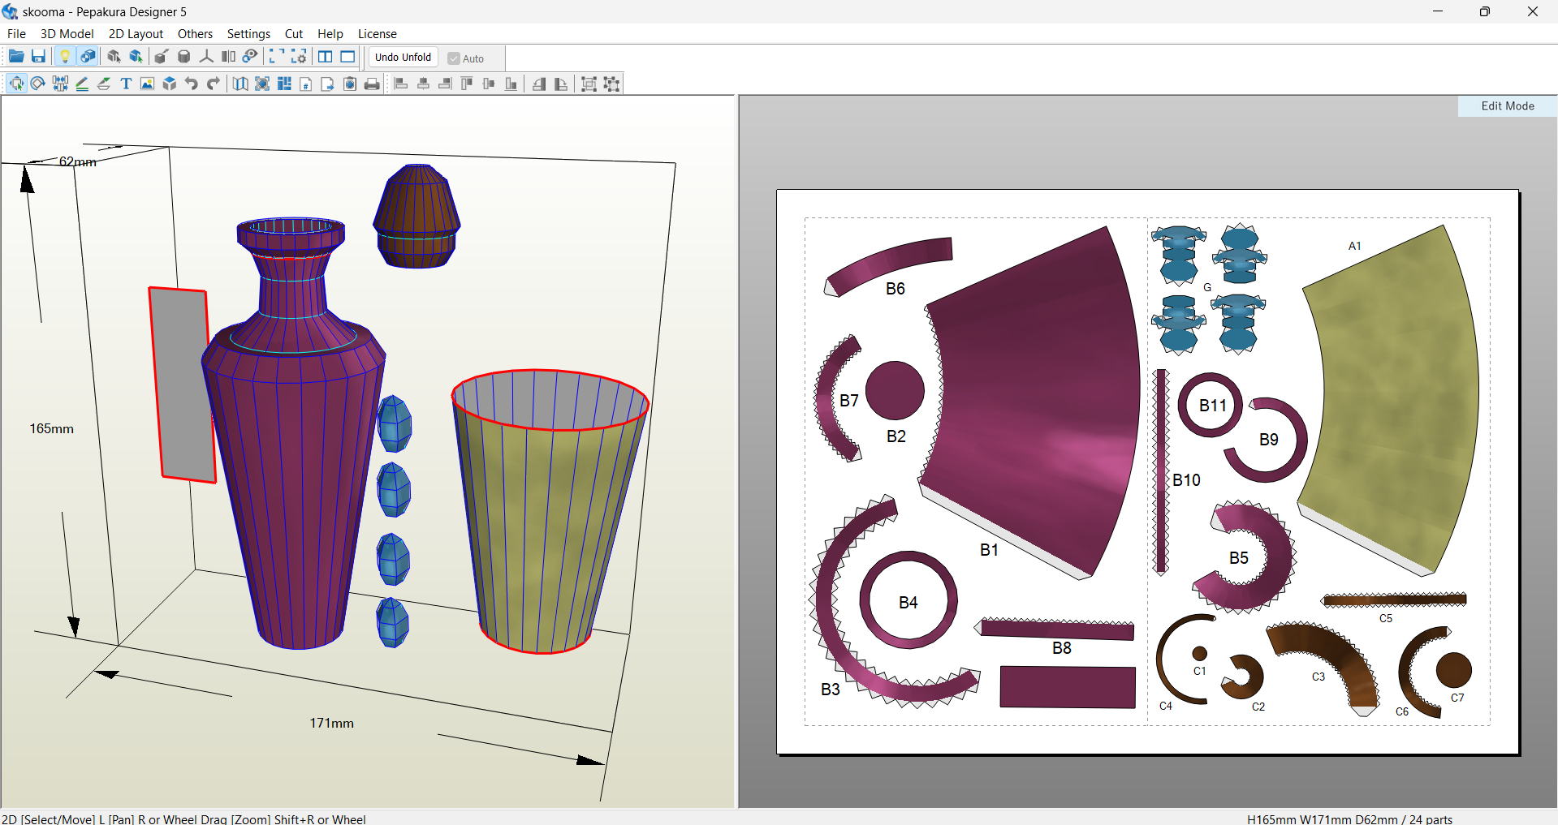Click the status text showing 24 parts
Image resolution: width=1558 pixels, height=825 pixels.
point(1349,819)
